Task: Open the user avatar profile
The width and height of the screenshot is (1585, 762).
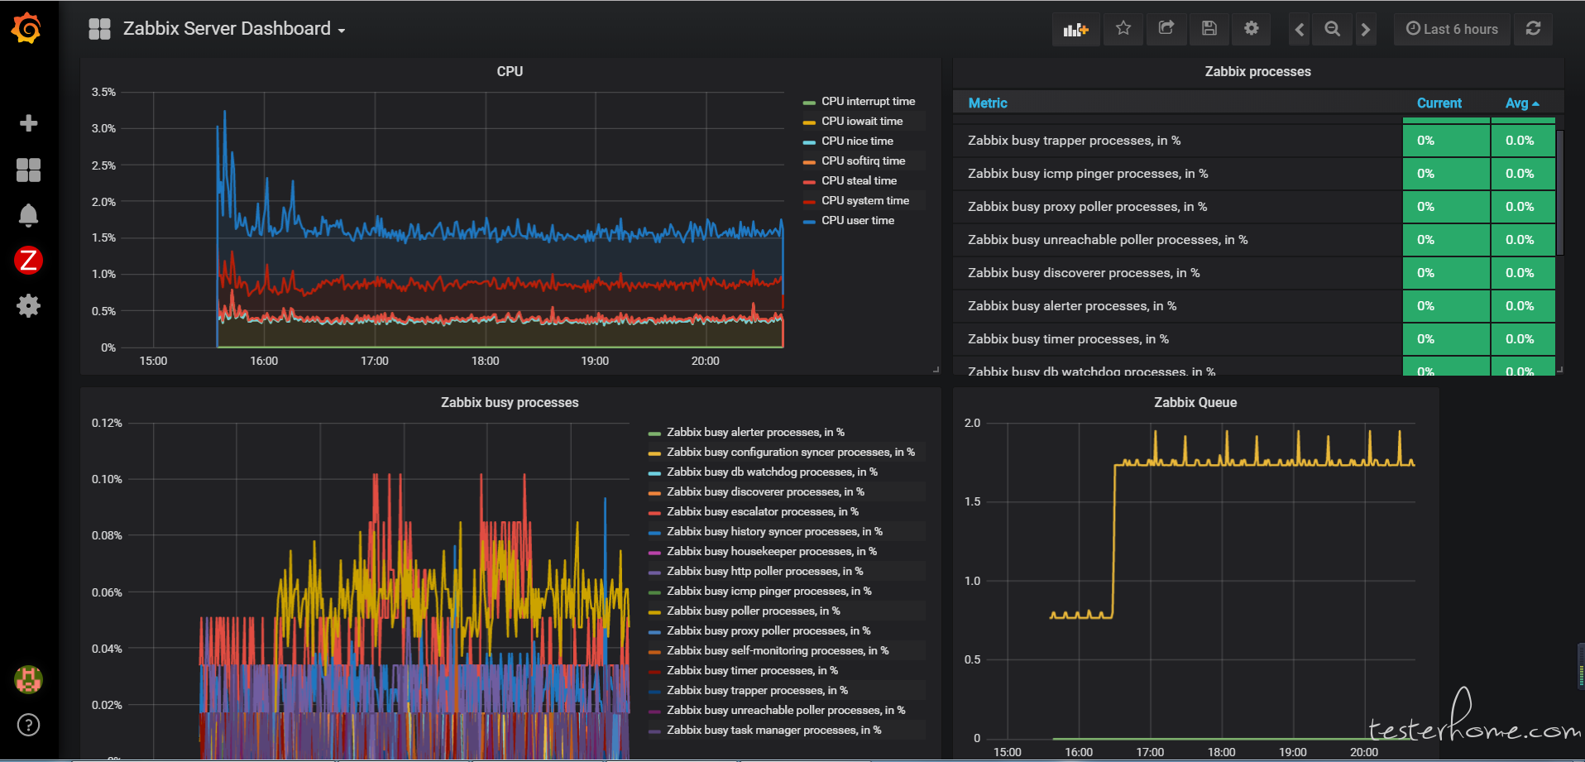Action: pyautogui.click(x=28, y=680)
